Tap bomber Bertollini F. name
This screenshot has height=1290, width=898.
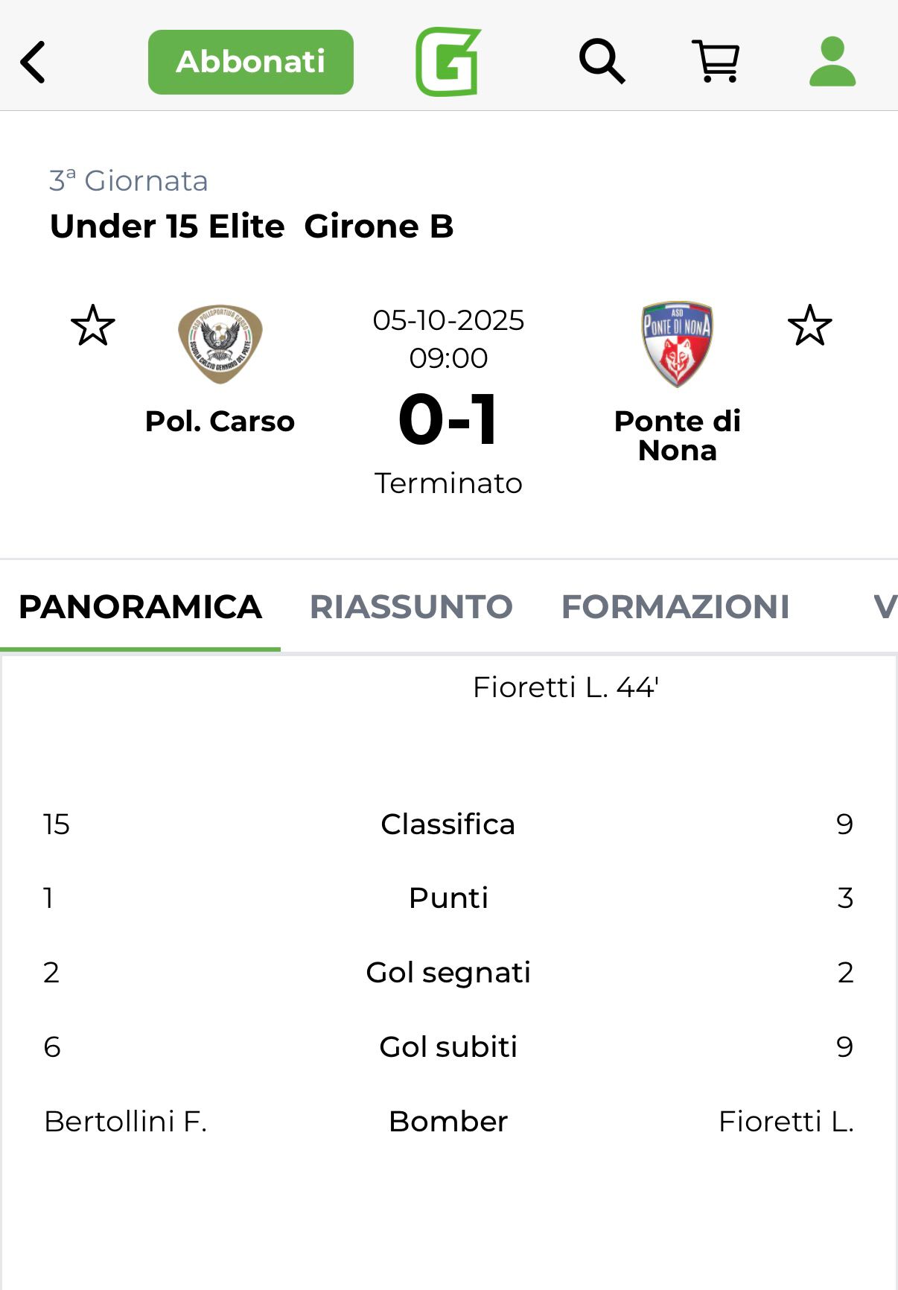click(126, 1122)
